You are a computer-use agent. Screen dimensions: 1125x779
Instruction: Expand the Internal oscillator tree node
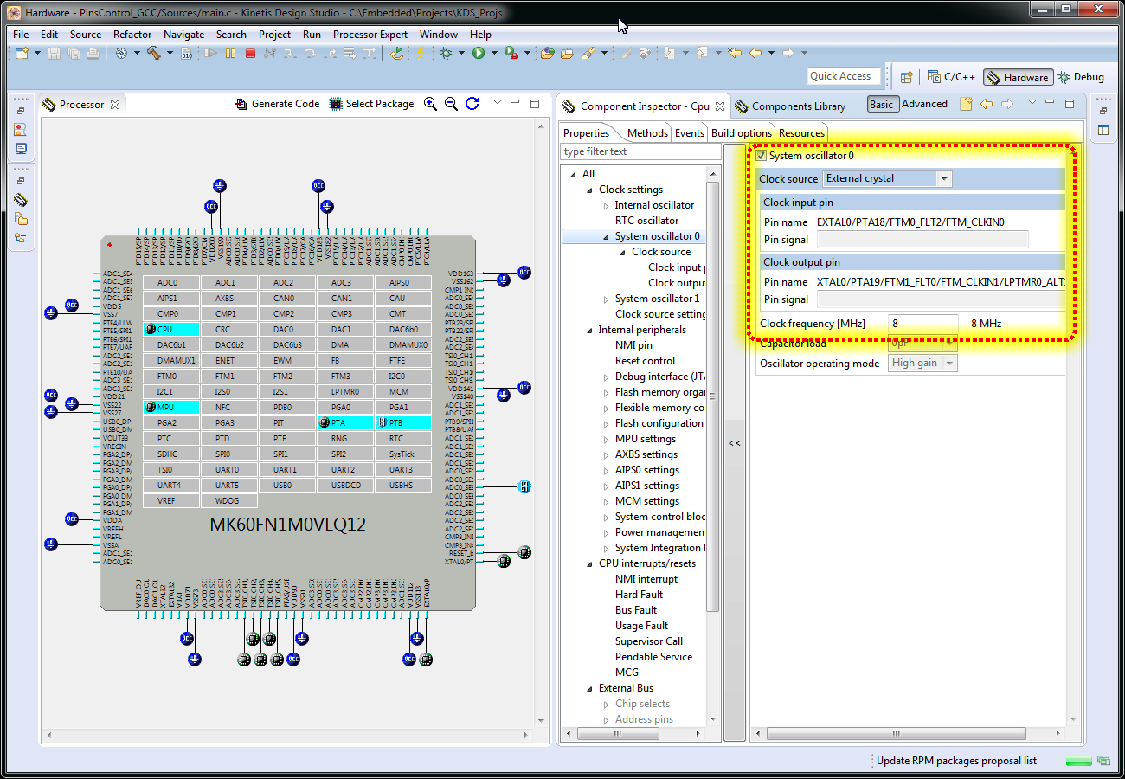[x=606, y=206]
